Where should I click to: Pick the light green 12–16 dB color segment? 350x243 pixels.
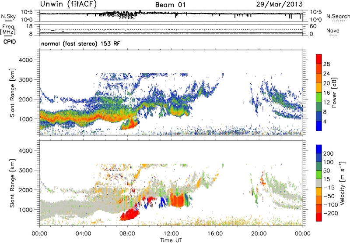pyautogui.click(x=319, y=97)
